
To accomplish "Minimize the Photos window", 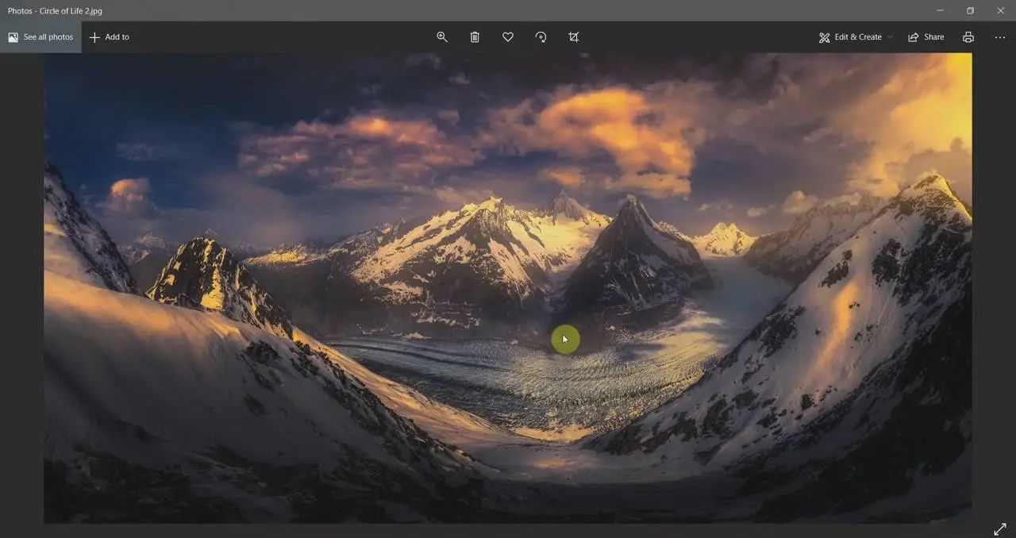I will 941,10.
